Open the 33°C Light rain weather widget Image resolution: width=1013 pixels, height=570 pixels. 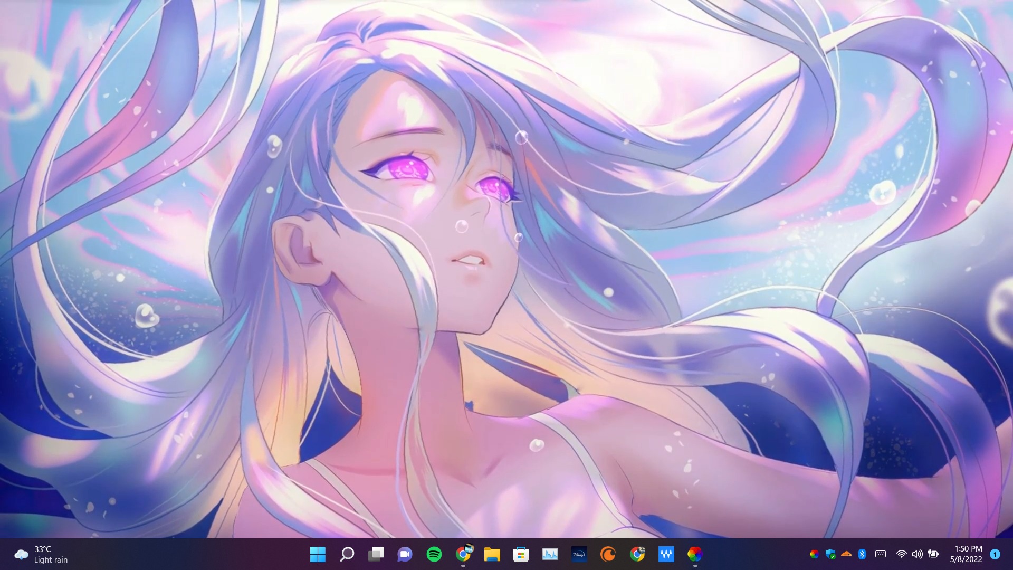(x=42, y=554)
